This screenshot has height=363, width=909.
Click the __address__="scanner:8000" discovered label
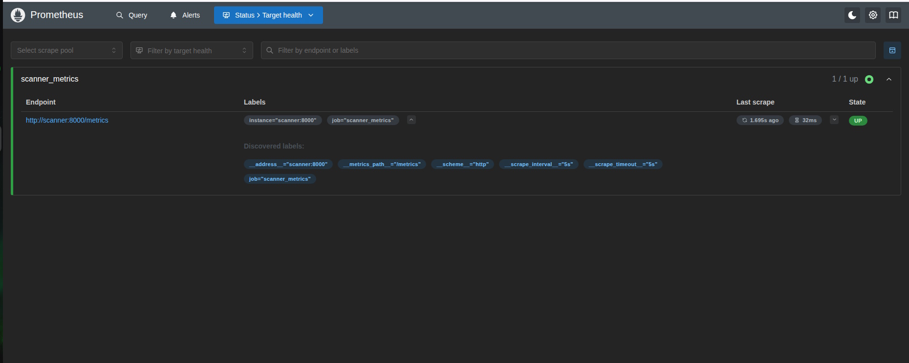288,164
